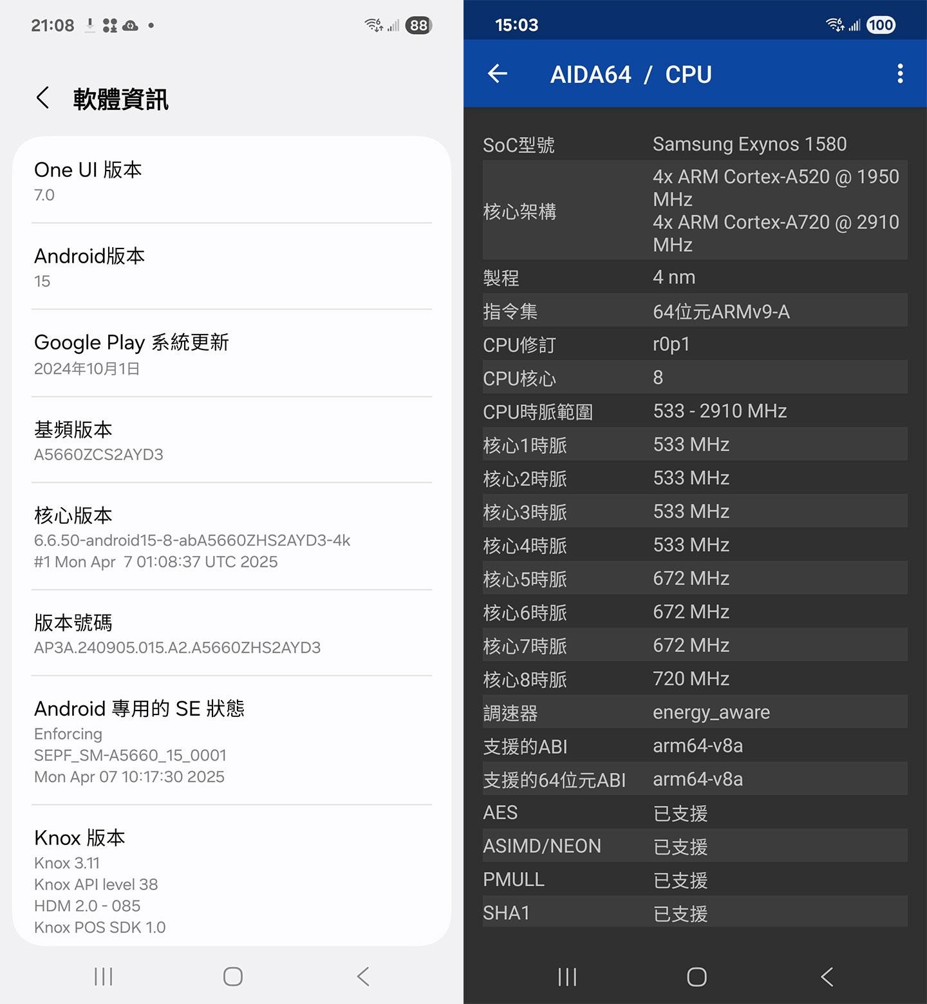927x1004 pixels.
Task: Select Android 專用的 SE 狀態 row
Action: [232, 740]
